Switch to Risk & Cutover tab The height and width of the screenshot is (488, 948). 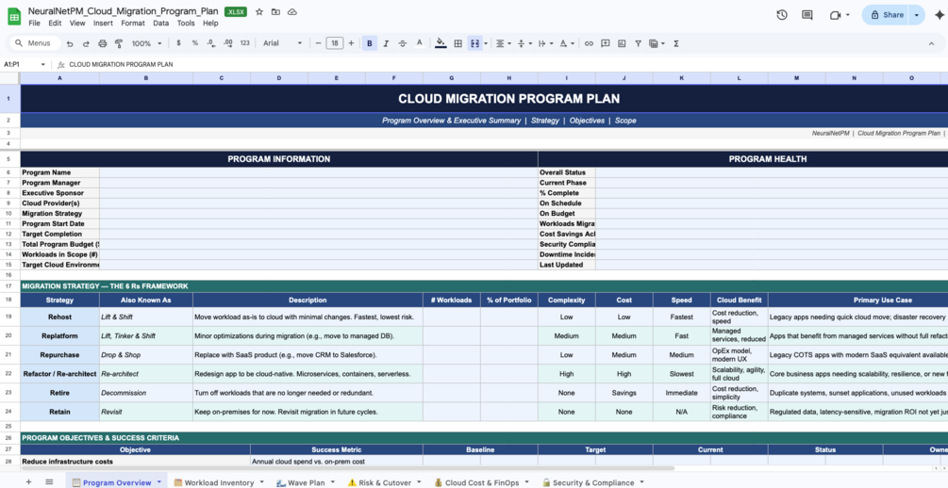pyautogui.click(x=385, y=482)
